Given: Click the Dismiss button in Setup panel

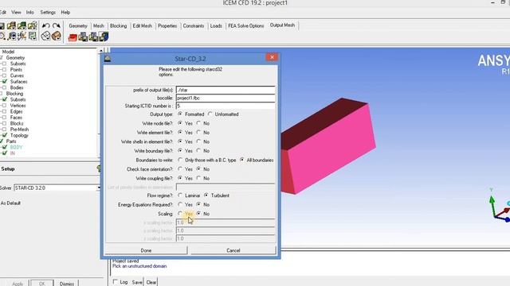Looking at the screenshot, I should (67, 284).
